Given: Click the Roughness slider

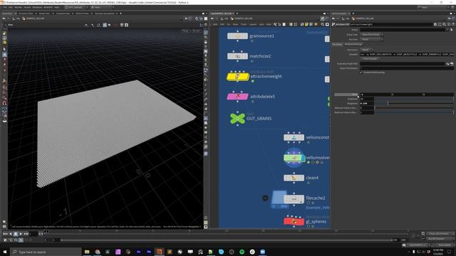Looking at the screenshot, I should (414, 103).
